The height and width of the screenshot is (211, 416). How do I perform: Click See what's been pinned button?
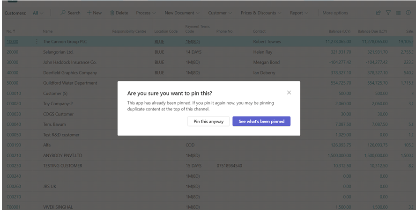click(261, 121)
